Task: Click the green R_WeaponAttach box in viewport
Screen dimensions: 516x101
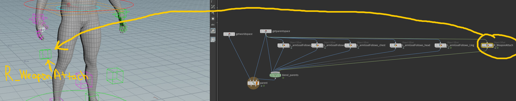Action: click(x=45, y=54)
